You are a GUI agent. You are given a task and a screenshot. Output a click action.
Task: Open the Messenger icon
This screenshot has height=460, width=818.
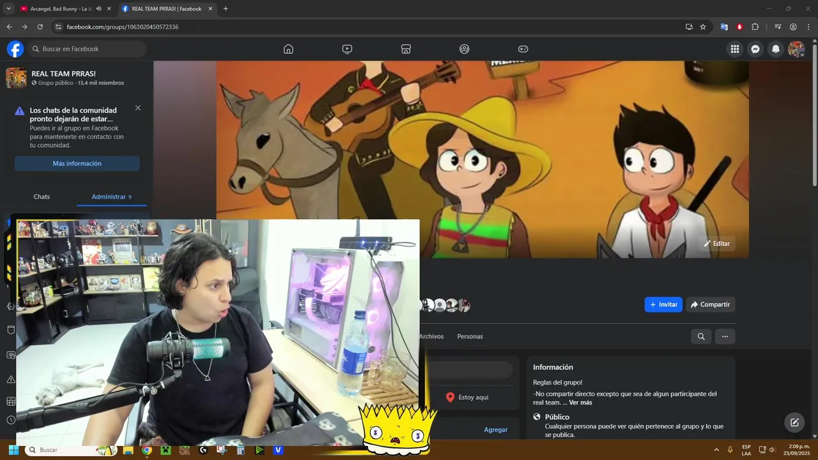[x=755, y=49]
